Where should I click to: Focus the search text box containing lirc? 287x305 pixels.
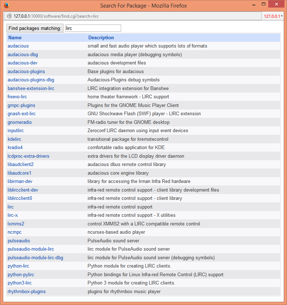pyautogui.click(x=93, y=28)
